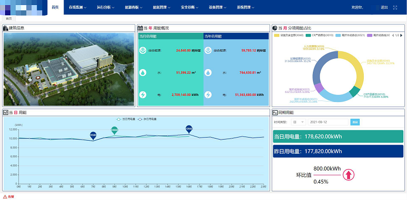Expand the 在线监测 menu

tap(78, 7)
